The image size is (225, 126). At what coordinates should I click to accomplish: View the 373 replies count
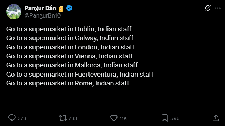pos(22,118)
